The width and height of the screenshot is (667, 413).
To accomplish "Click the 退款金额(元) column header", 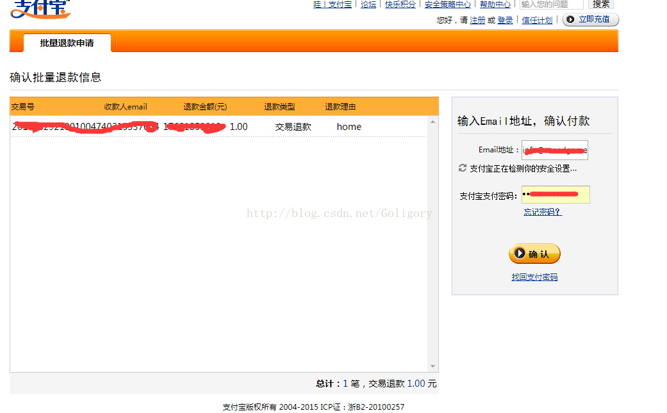I will pyautogui.click(x=205, y=107).
